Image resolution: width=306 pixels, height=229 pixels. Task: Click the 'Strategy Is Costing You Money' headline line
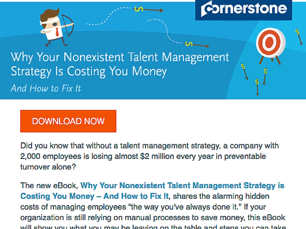pyautogui.click(x=89, y=72)
